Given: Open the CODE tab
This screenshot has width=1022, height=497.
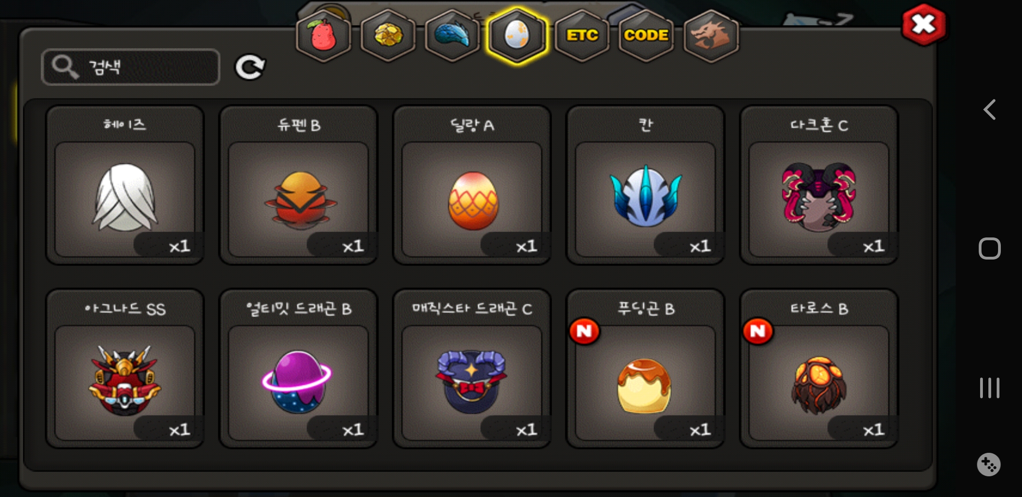Looking at the screenshot, I should point(646,35).
